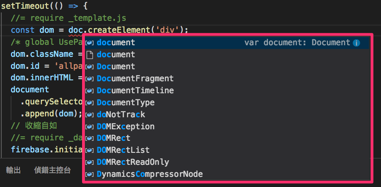Click the variable icon beside doNotTrack
The height and width of the screenshot is (187, 381).
(90, 115)
